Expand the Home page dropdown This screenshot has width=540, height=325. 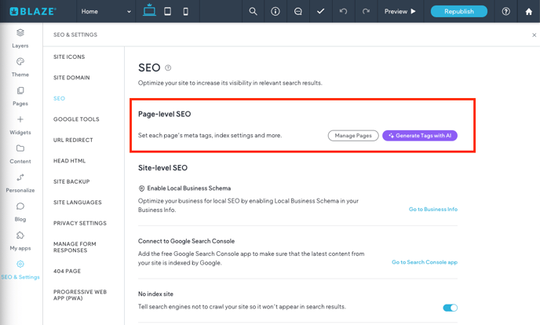click(106, 12)
